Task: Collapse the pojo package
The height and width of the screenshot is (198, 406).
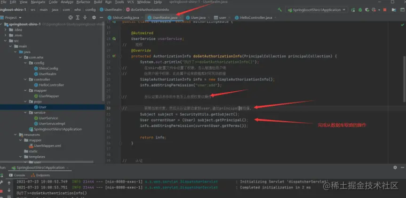Action: pos(25,102)
